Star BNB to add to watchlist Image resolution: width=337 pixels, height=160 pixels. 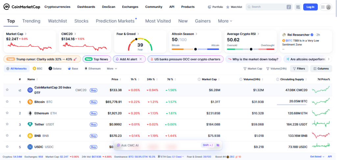(x=7, y=136)
